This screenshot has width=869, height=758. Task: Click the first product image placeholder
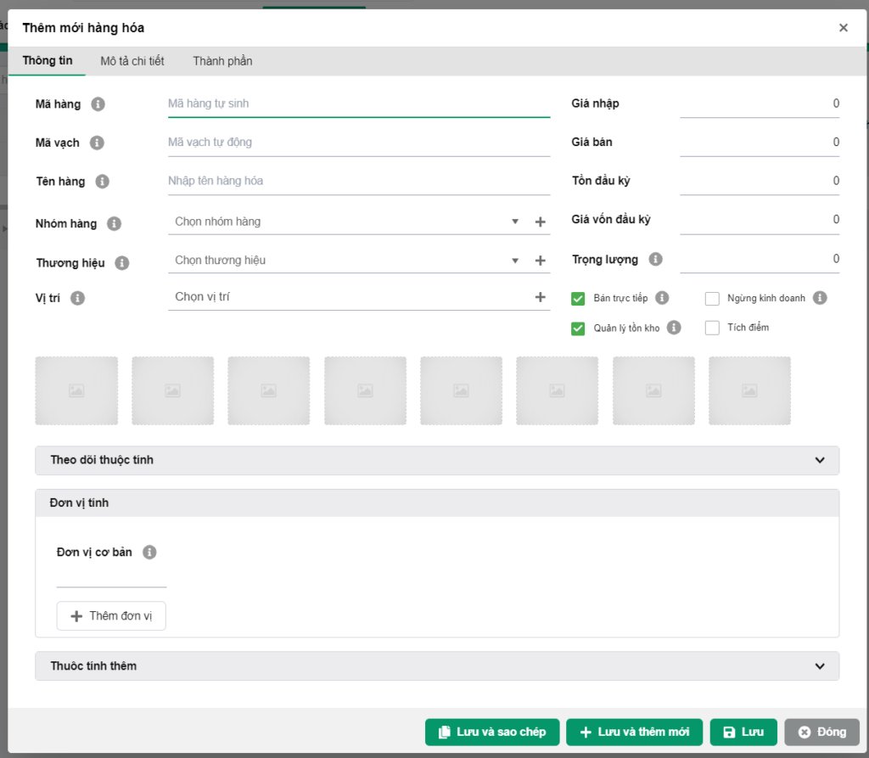point(76,390)
